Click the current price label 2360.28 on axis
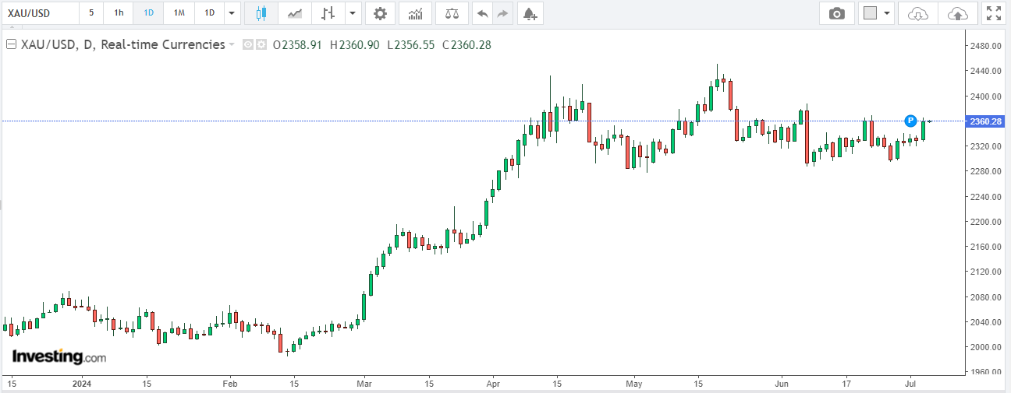The image size is (1011, 393). pos(985,121)
